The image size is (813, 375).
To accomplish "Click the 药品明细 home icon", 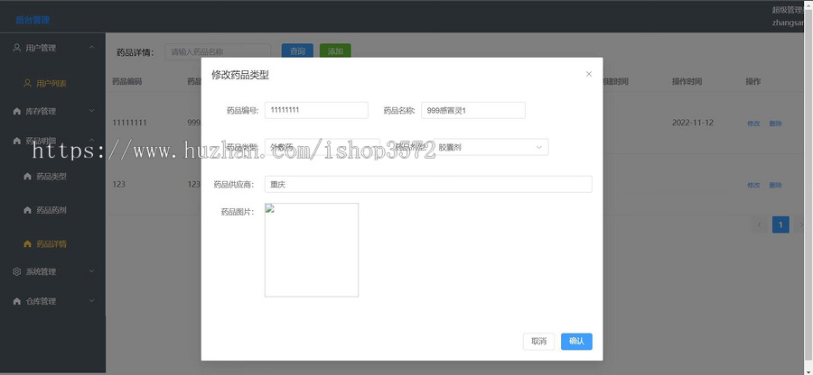I will 17,141.
